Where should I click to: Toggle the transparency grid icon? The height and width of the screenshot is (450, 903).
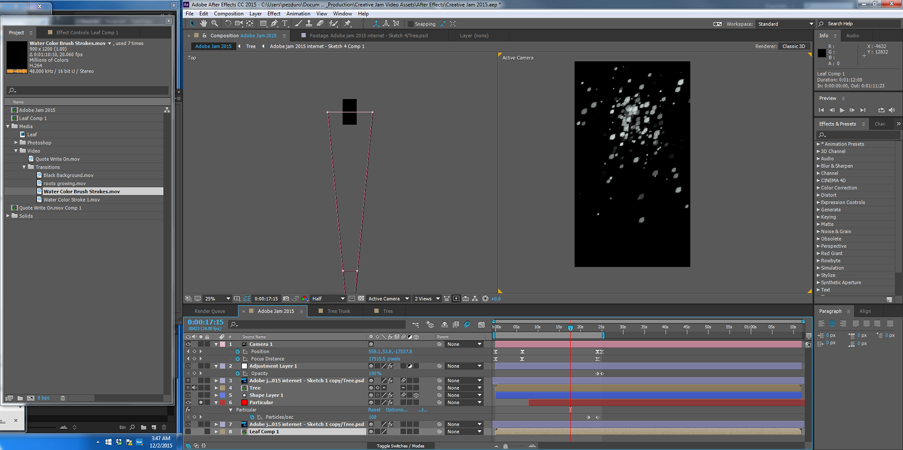click(361, 299)
